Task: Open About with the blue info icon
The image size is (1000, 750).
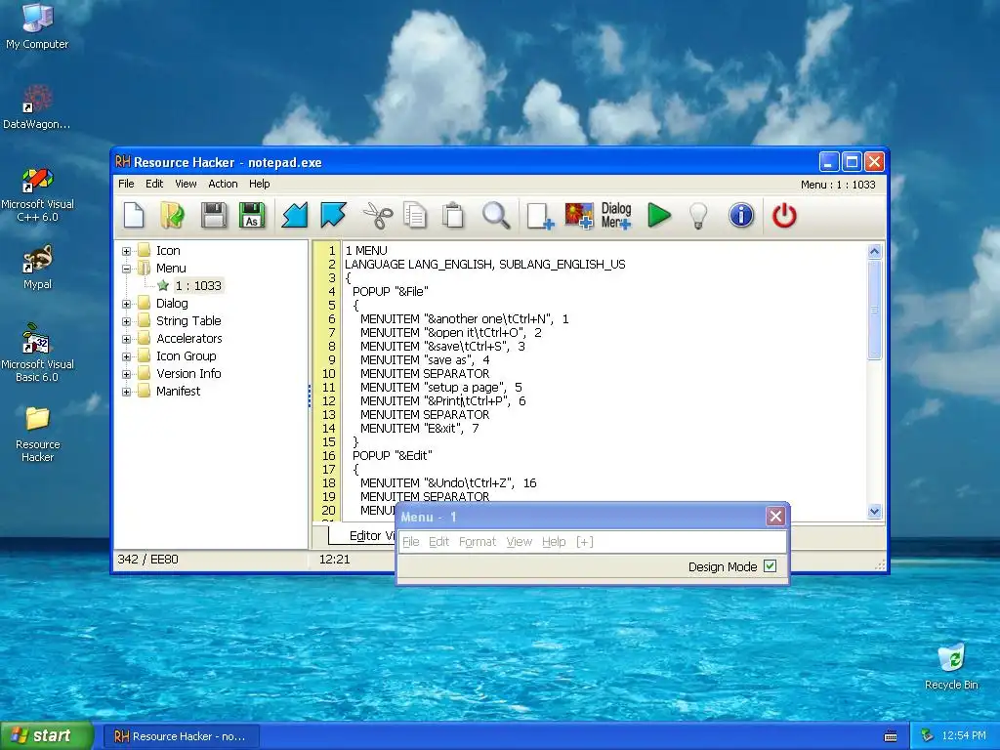Action: (741, 215)
